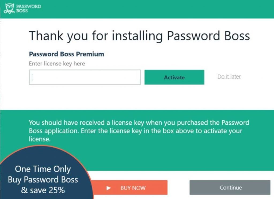Click the Thank you for installing title
This screenshot has height=199, width=274.
(x=140, y=36)
